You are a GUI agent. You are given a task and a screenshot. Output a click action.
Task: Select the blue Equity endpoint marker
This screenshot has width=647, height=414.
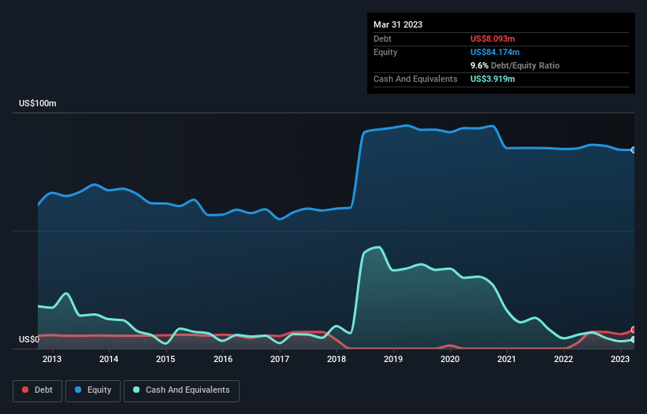coord(634,150)
